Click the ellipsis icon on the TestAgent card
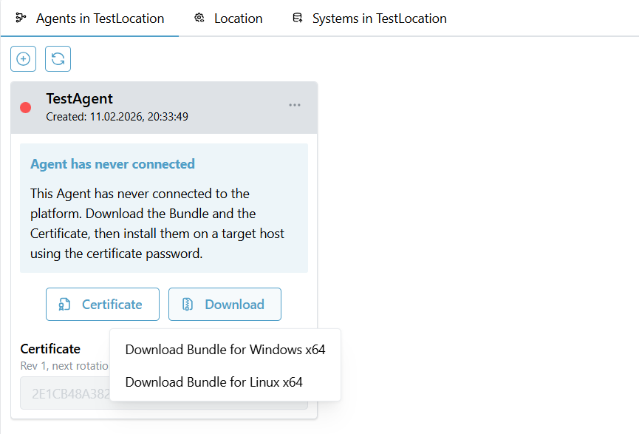The height and width of the screenshot is (434, 639). pos(295,105)
